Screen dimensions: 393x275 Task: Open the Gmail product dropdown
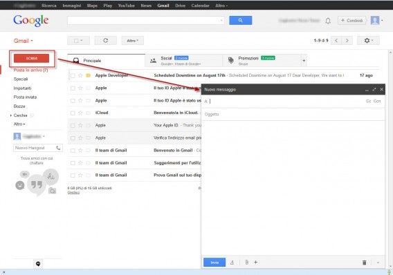(23, 41)
